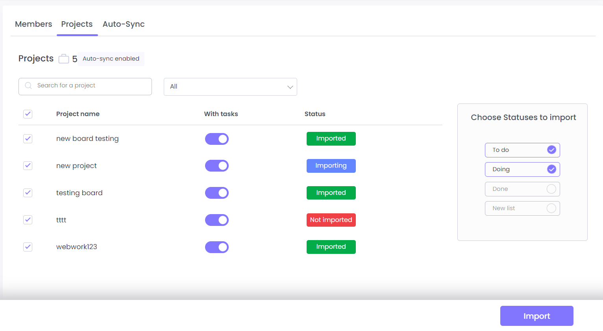
Task: Switch off With tasks for testing board
Action: click(217, 193)
